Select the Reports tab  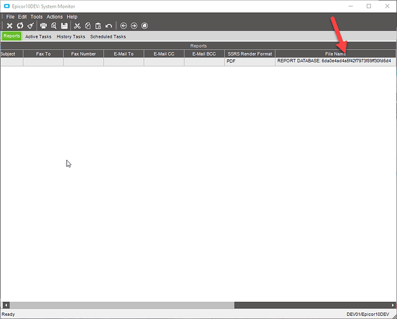[12, 36]
